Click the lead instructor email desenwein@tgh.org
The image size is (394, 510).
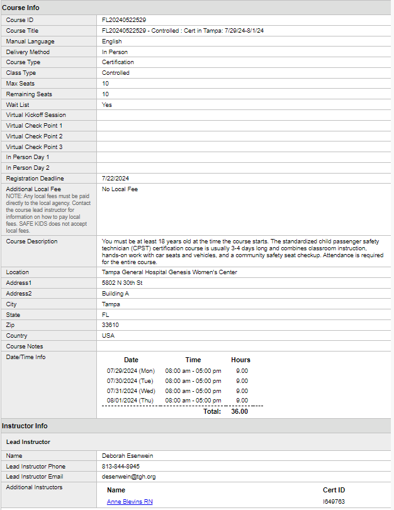click(128, 477)
